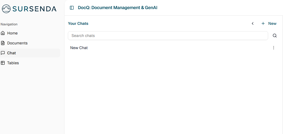
Task: Click the Documents file icon
Action: tap(3, 43)
